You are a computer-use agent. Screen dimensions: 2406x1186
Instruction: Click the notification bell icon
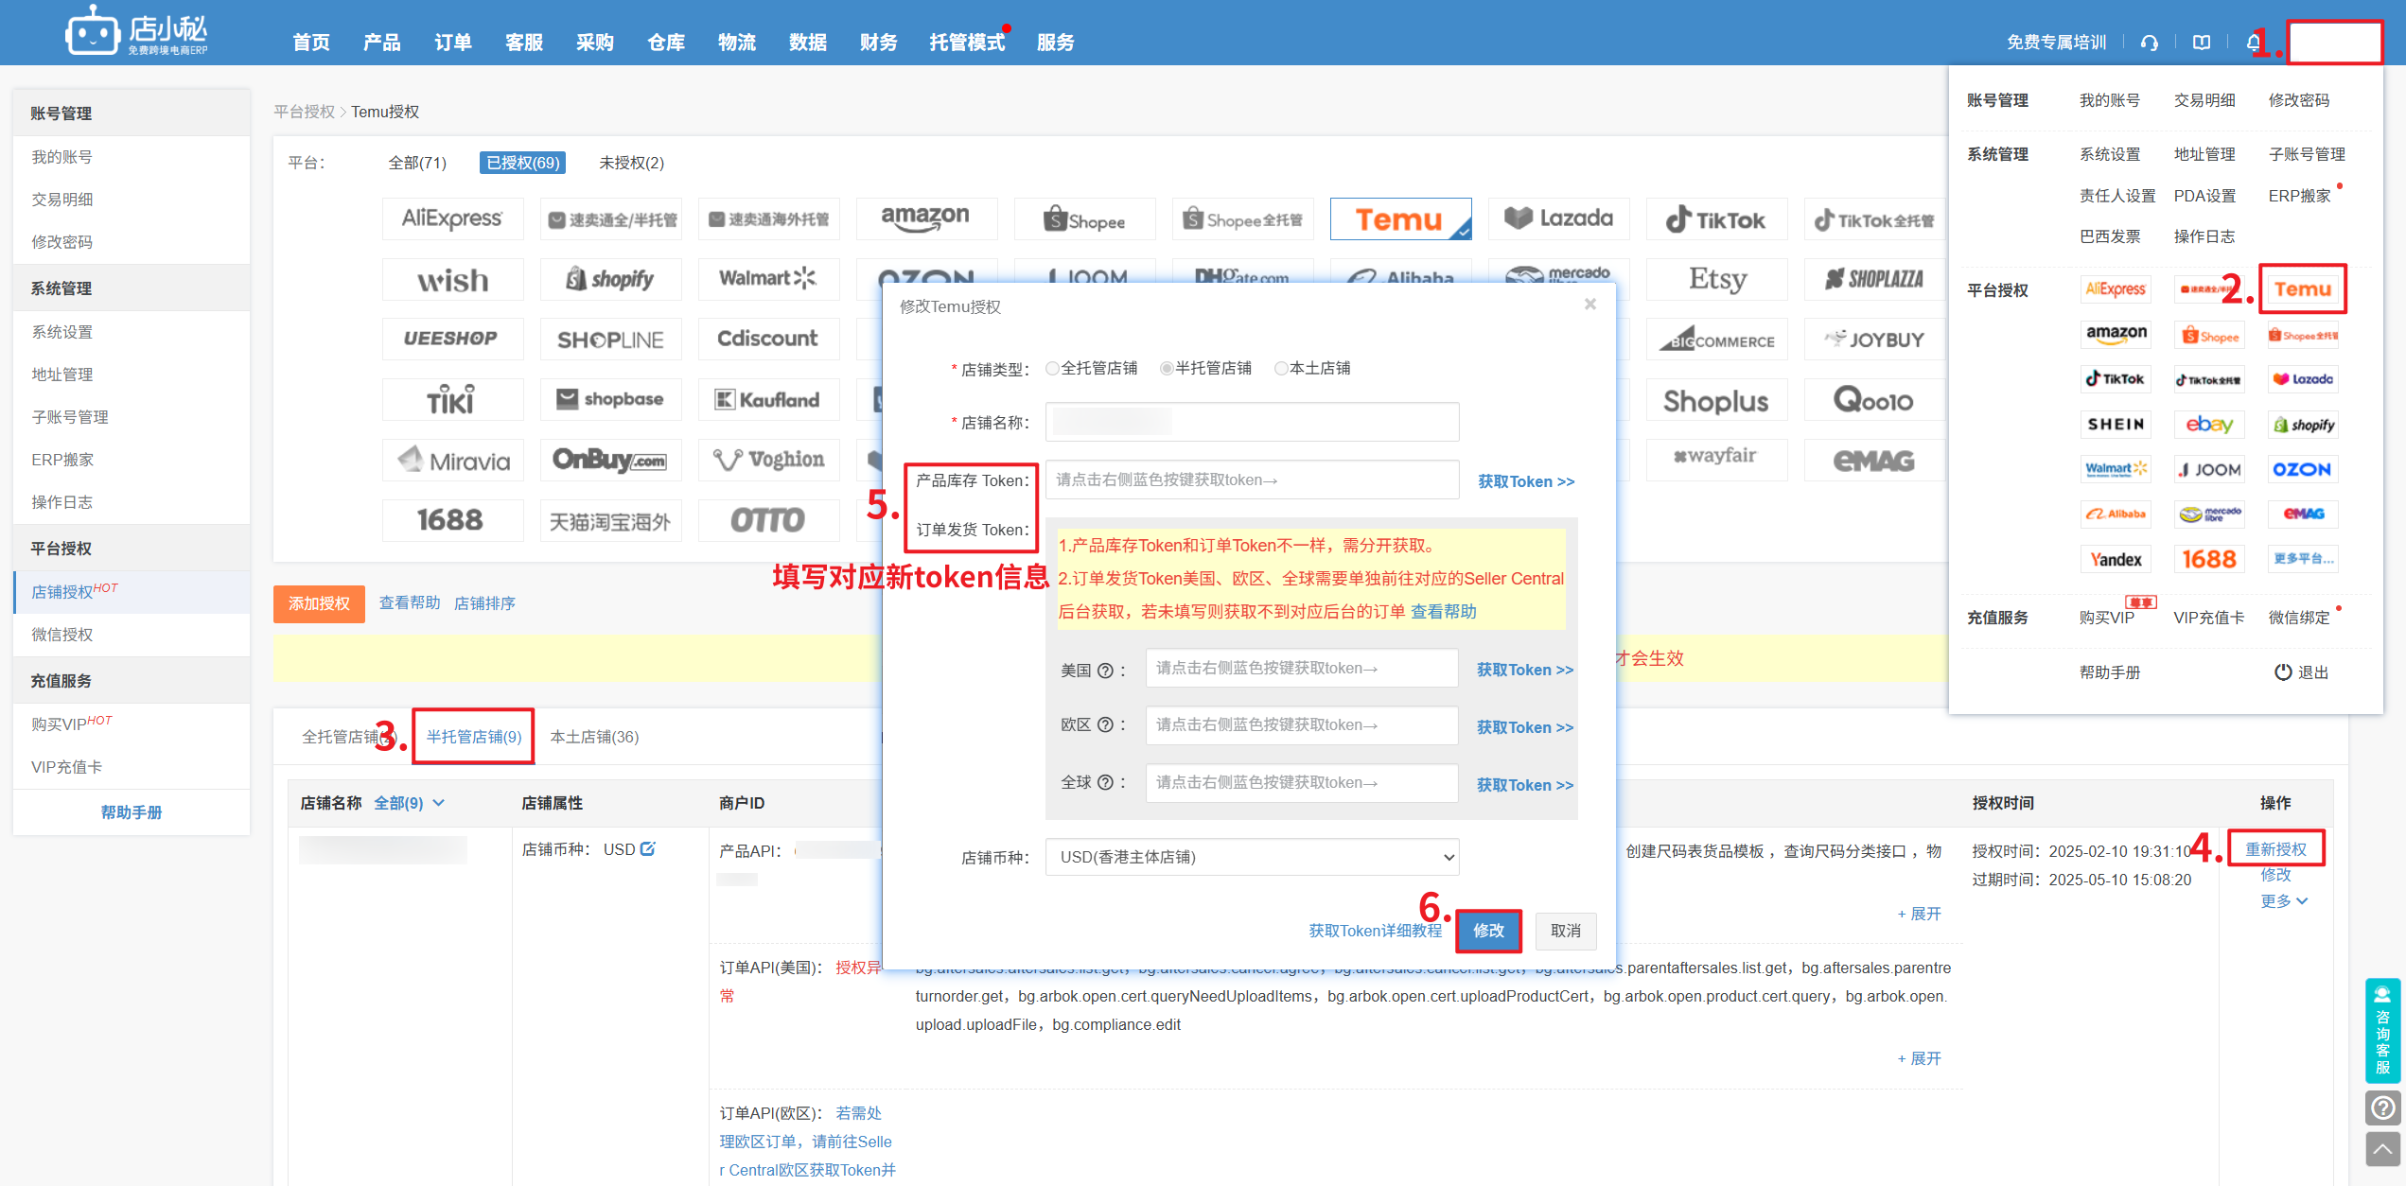click(2253, 43)
